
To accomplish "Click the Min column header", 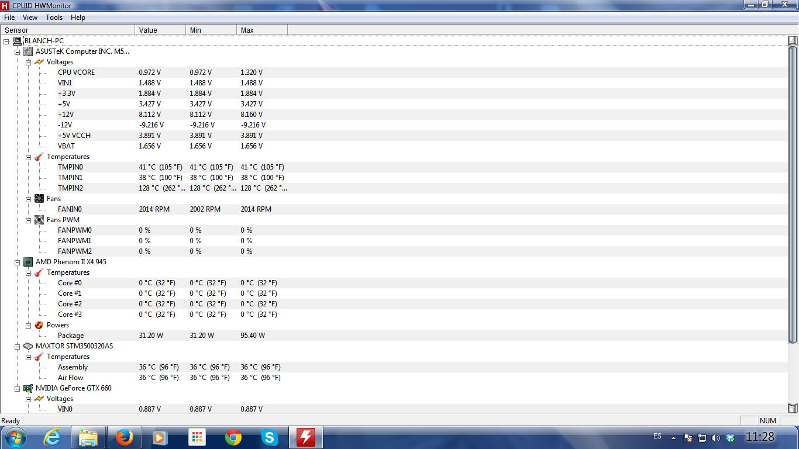I will click(x=211, y=30).
